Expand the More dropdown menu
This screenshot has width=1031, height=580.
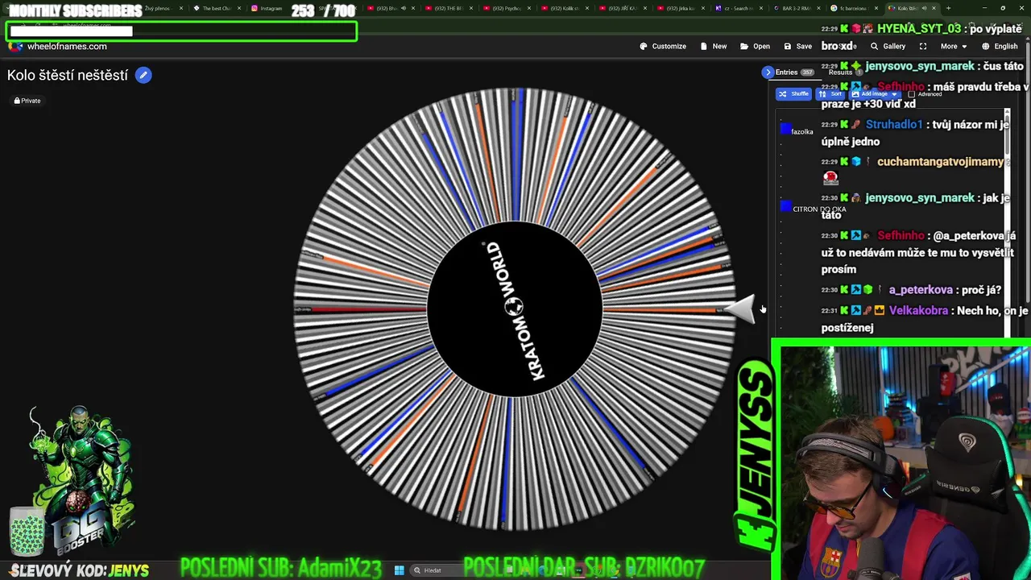point(954,47)
